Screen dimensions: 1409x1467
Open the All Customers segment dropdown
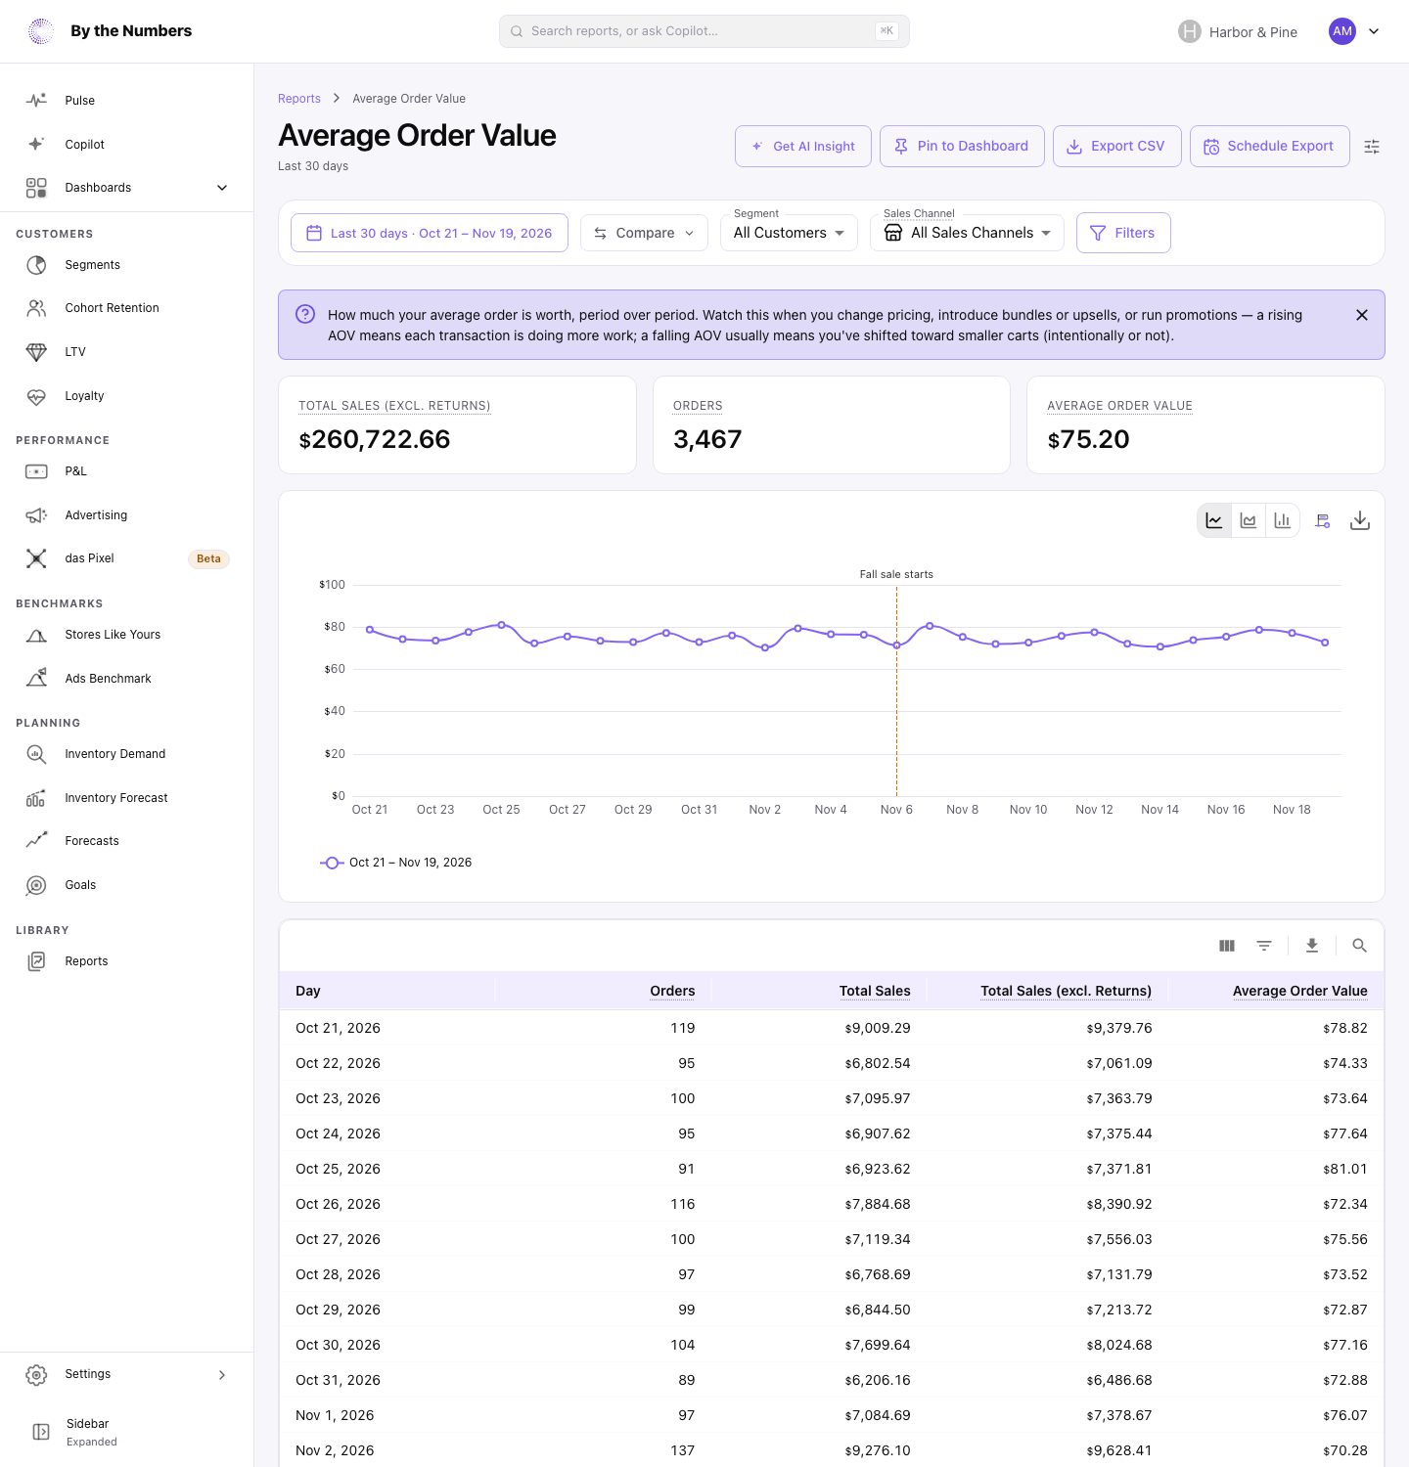coord(789,233)
